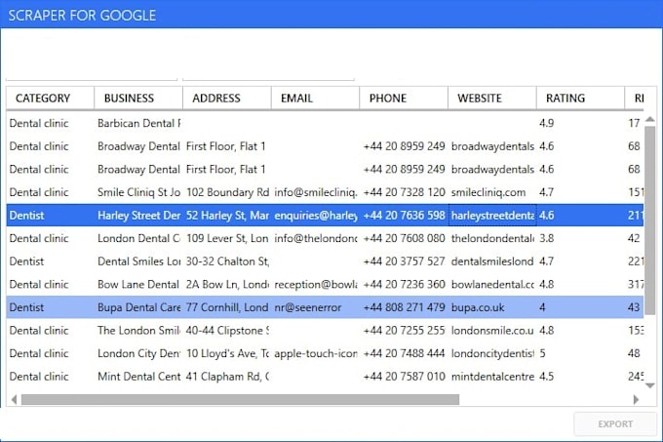Click website londonsmile.co.u
Screen dimensions: 663x442
pyautogui.click(x=492, y=331)
